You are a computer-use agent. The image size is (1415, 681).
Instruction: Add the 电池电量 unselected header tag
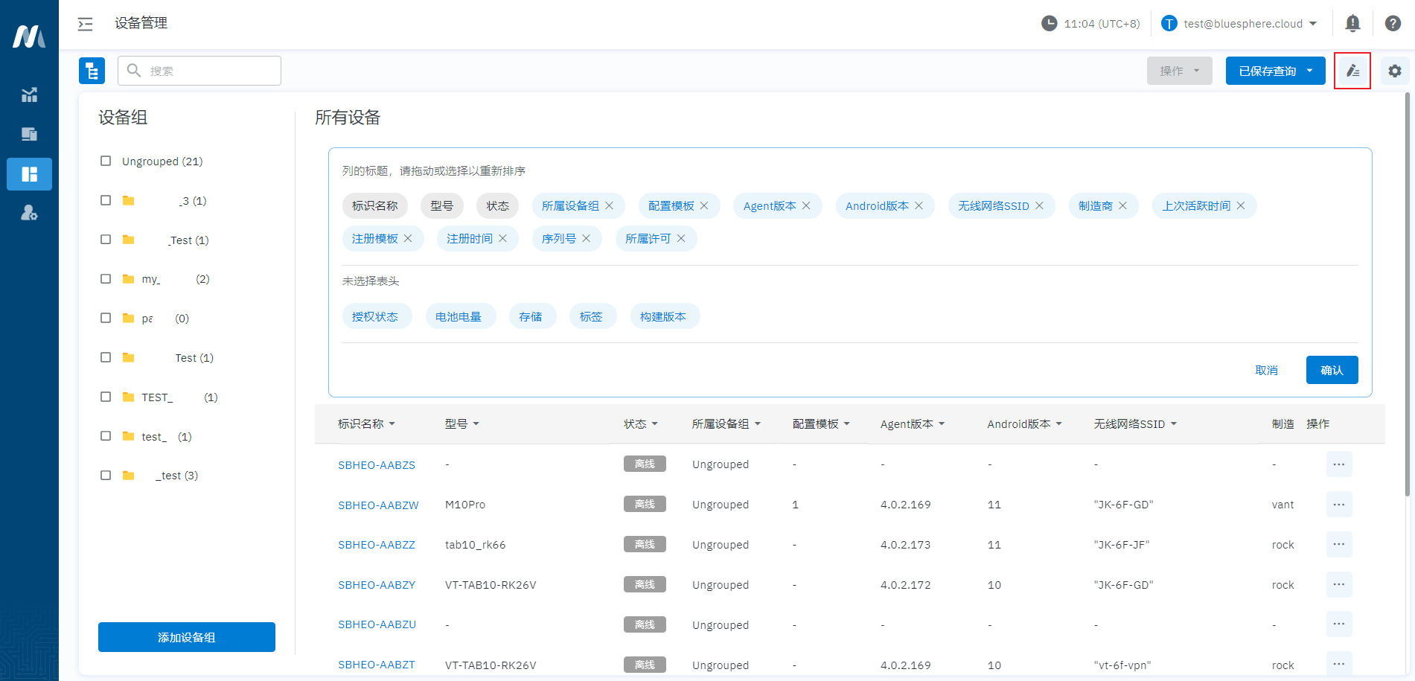458,317
